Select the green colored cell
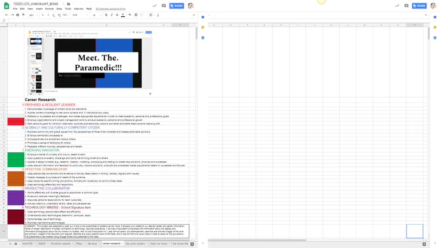The image size is (440, 248). click(x=16, y=160)
